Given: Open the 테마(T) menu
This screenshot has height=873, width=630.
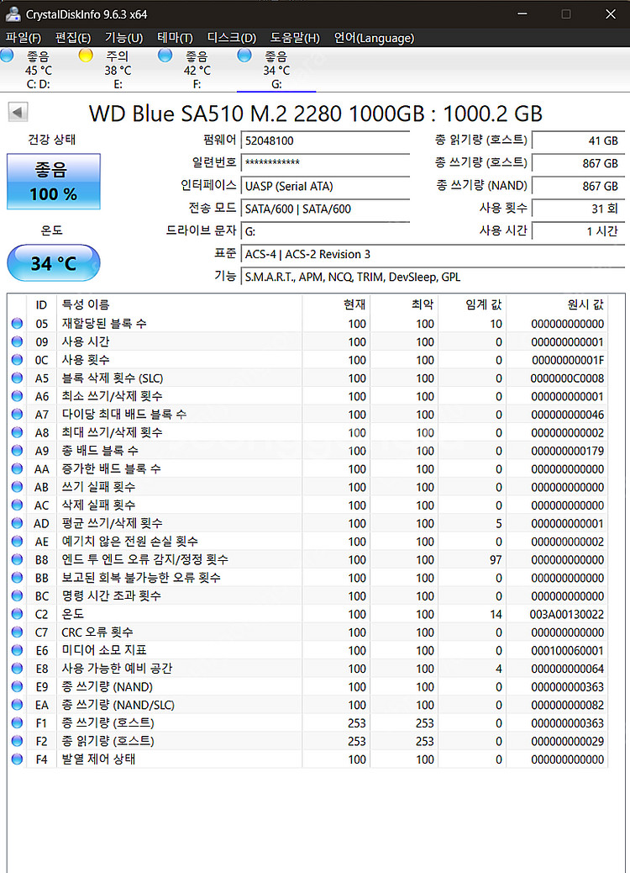Looking at the screenshot, I should click(x=176, y=38).
